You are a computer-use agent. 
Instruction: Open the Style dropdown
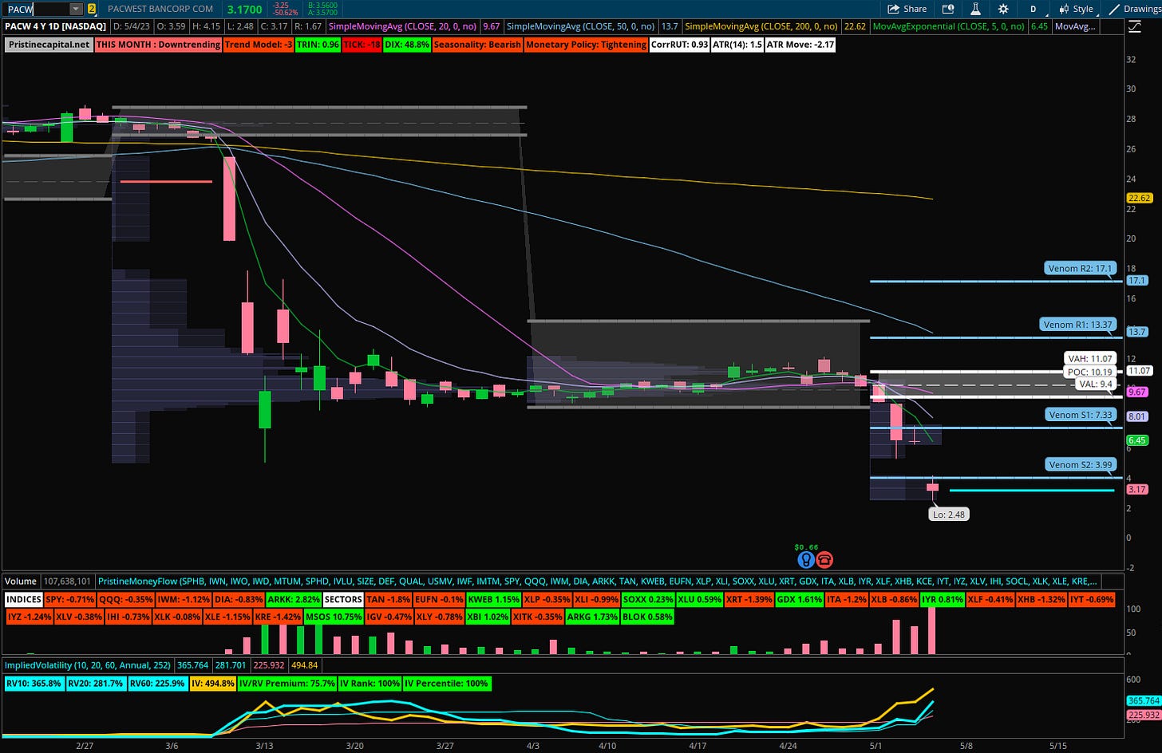[x=1076, y=9]
